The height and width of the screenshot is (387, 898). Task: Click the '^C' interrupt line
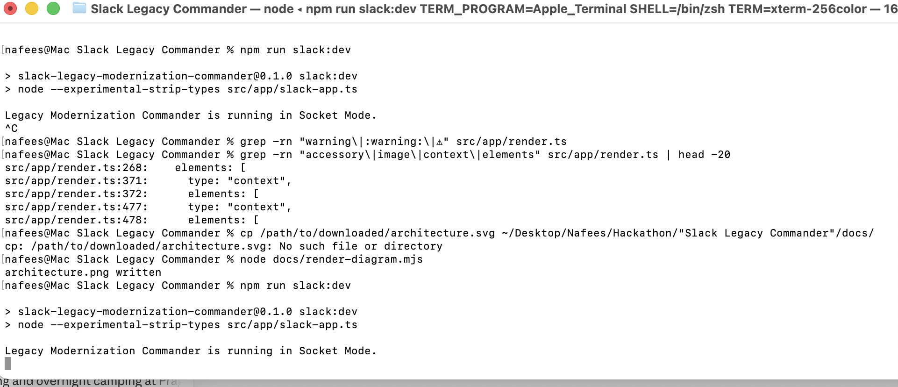[x=11, y=129]
